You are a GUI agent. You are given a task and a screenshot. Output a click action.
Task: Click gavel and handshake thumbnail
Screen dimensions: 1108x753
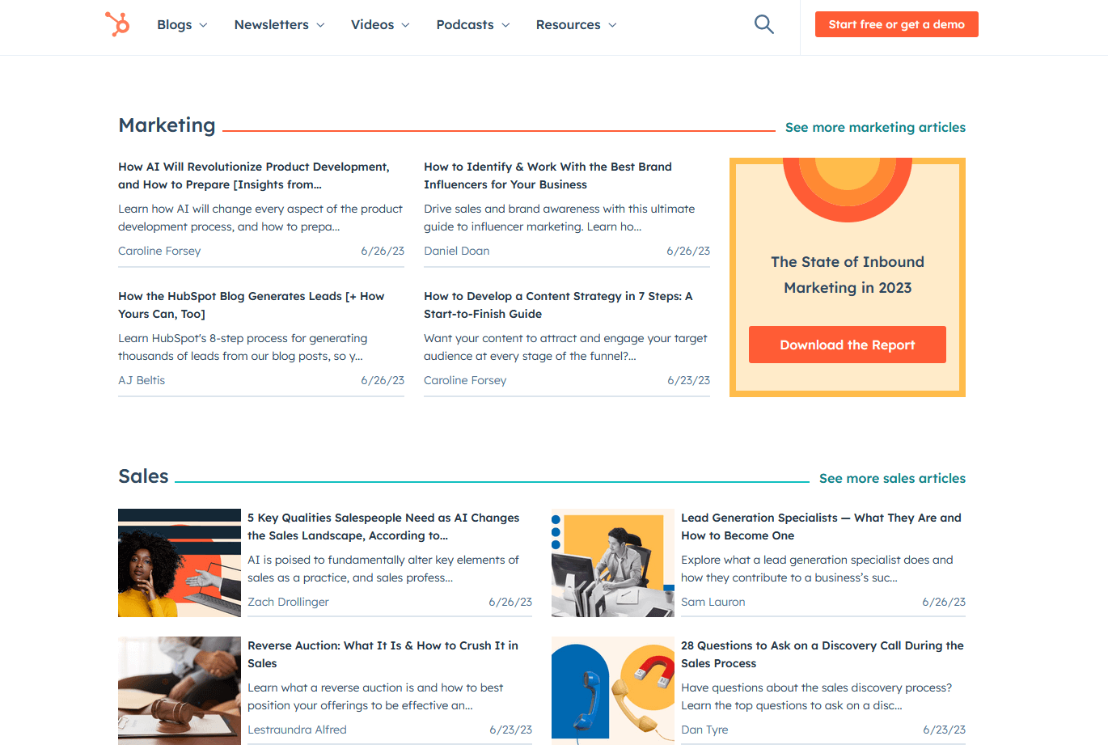(180, 691)
